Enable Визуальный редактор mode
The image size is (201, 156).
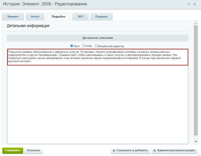coord(96,46)
